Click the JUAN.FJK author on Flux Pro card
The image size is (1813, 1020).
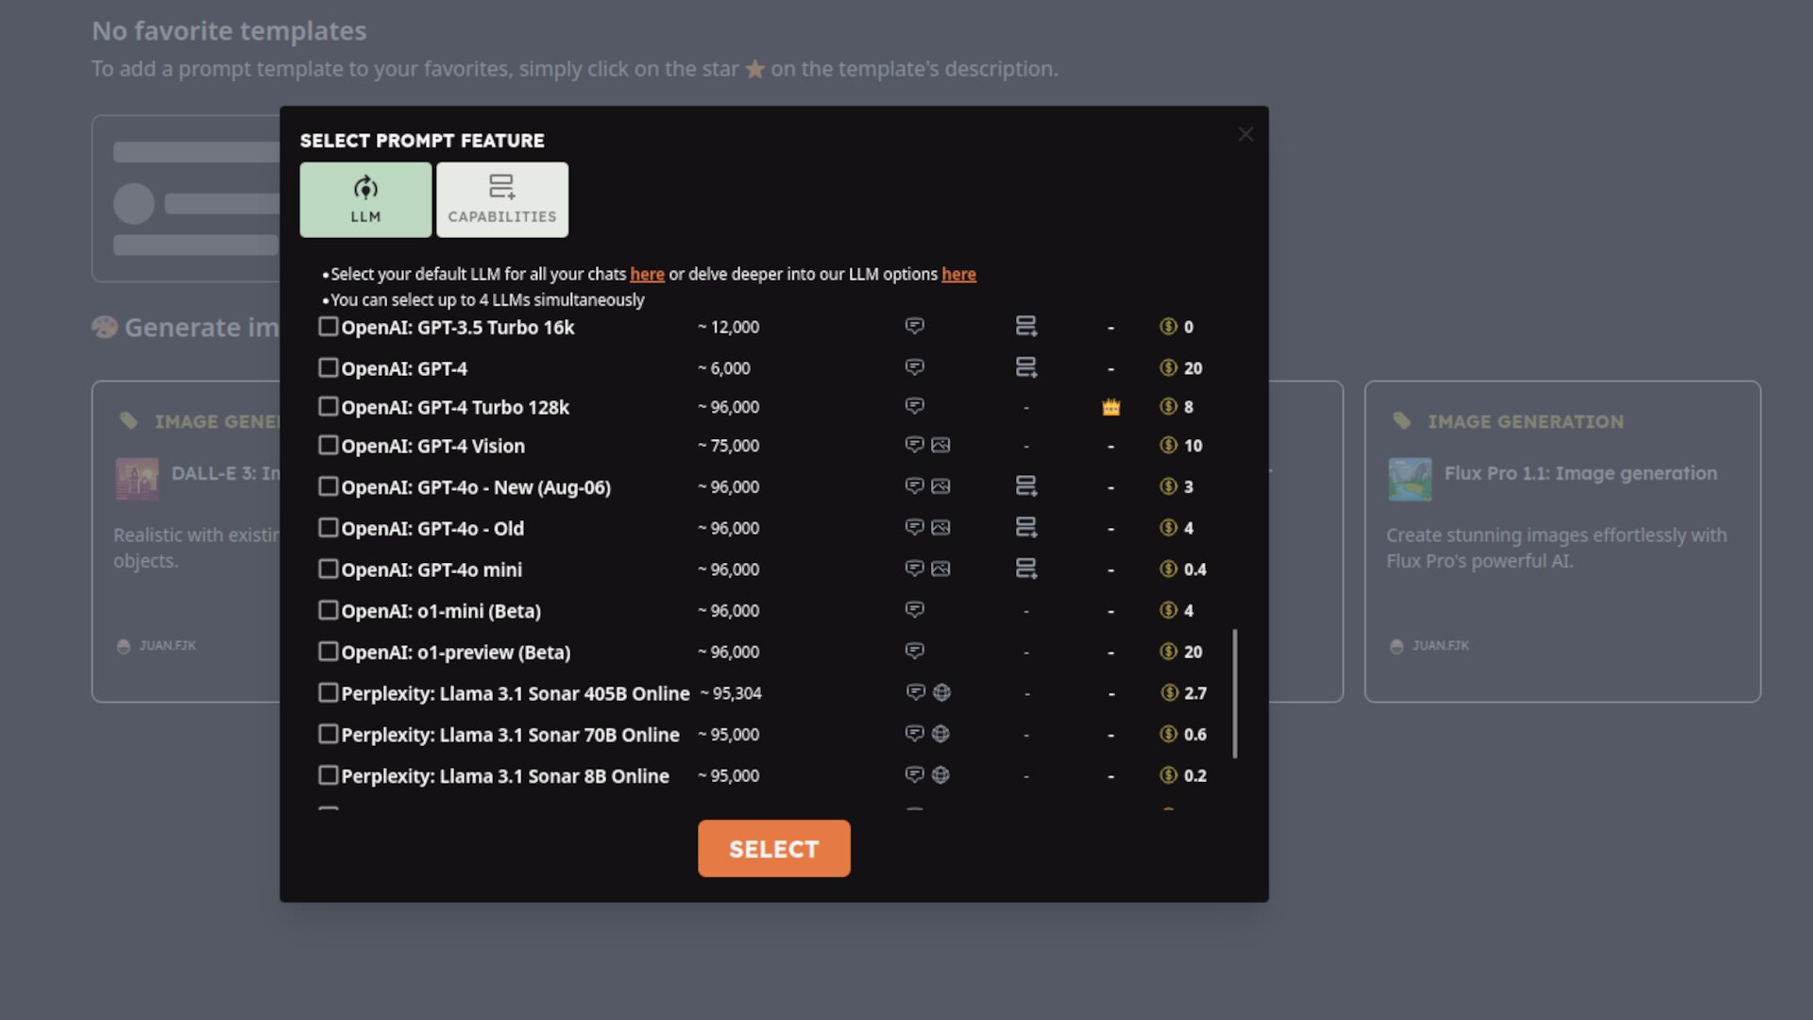[1430, 646]
